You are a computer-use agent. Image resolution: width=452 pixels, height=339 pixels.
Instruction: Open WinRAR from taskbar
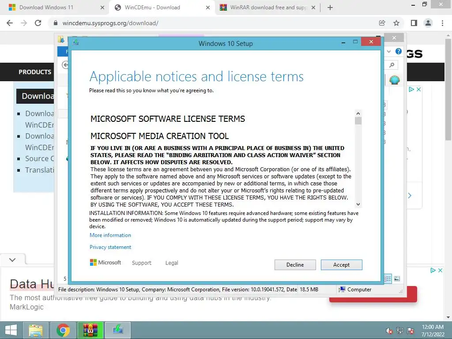(90, 330)
